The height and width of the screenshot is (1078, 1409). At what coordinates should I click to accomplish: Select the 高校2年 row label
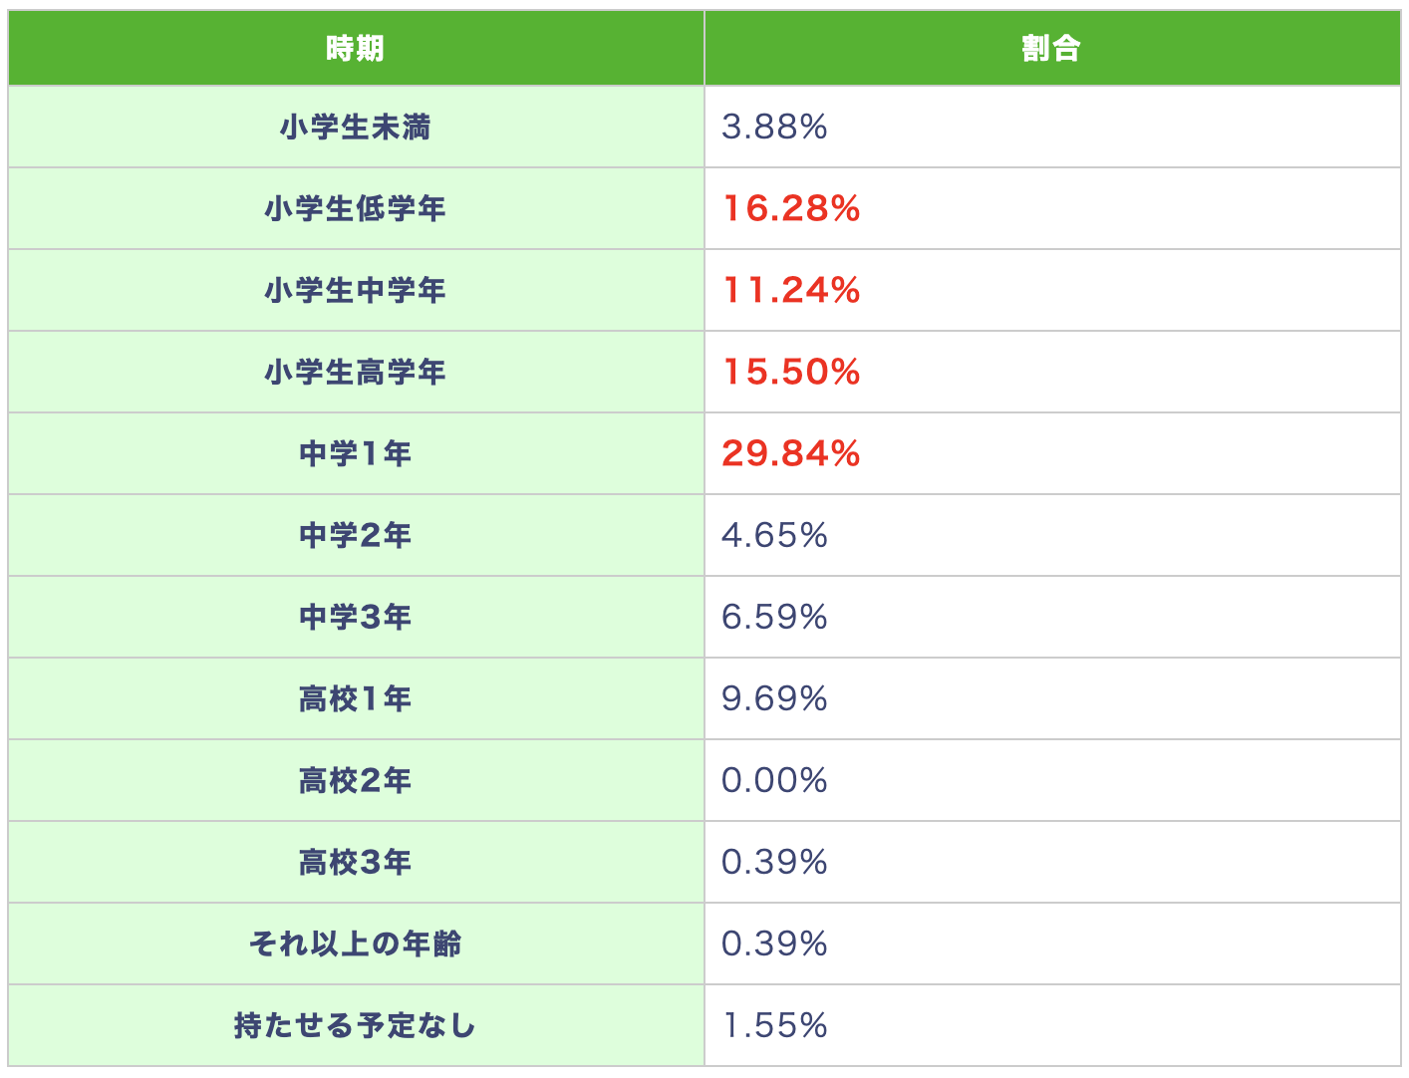tap(355, 781)
